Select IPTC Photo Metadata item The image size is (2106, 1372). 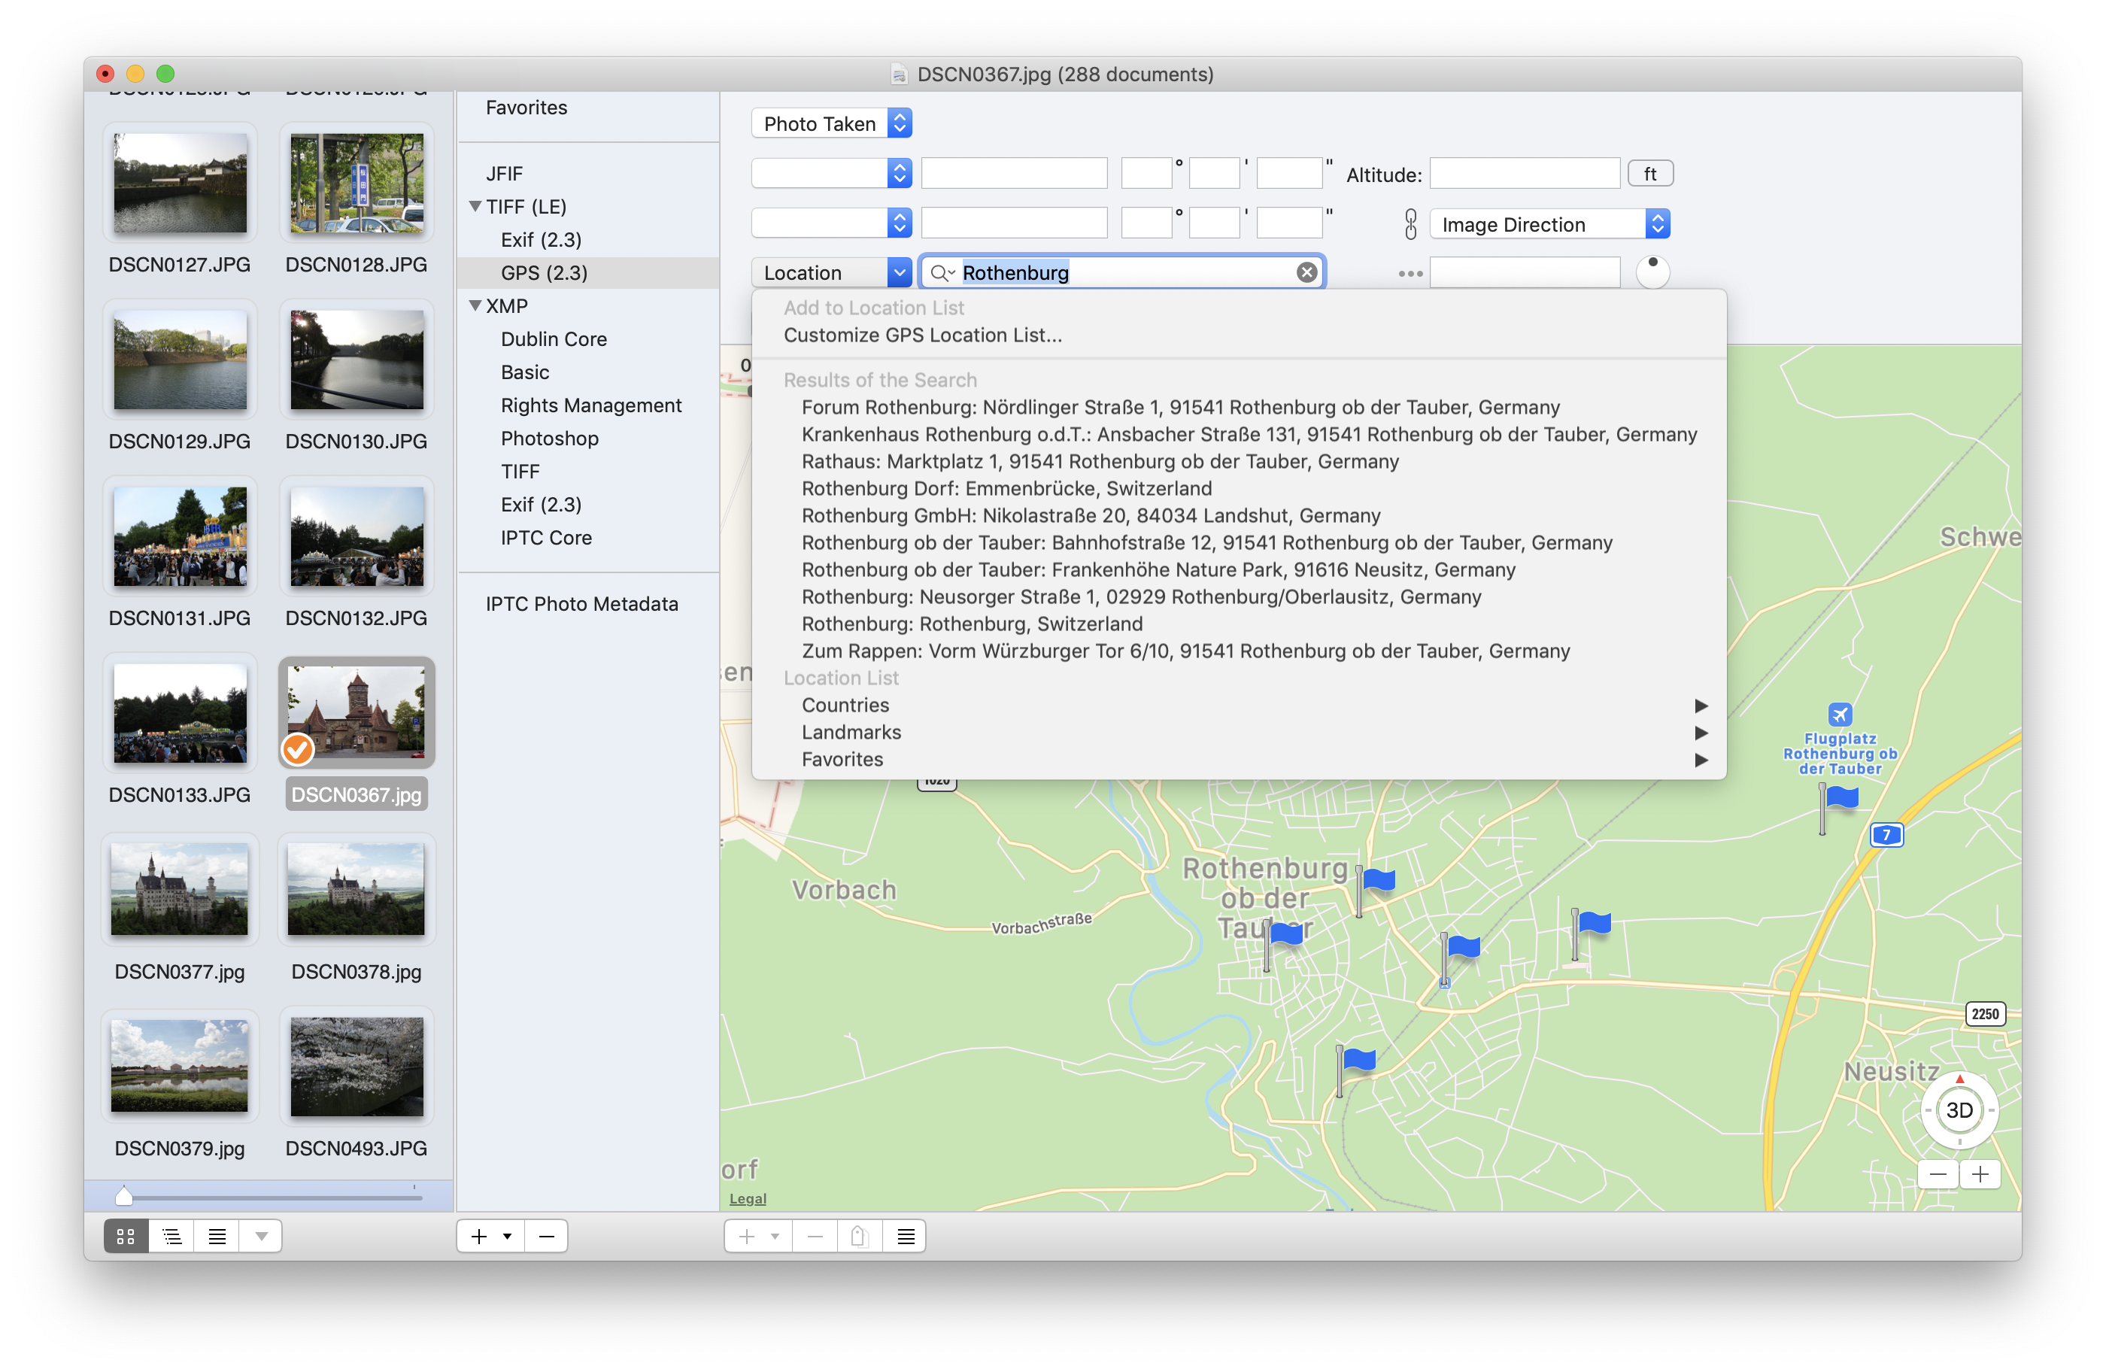tap(581, 604)
